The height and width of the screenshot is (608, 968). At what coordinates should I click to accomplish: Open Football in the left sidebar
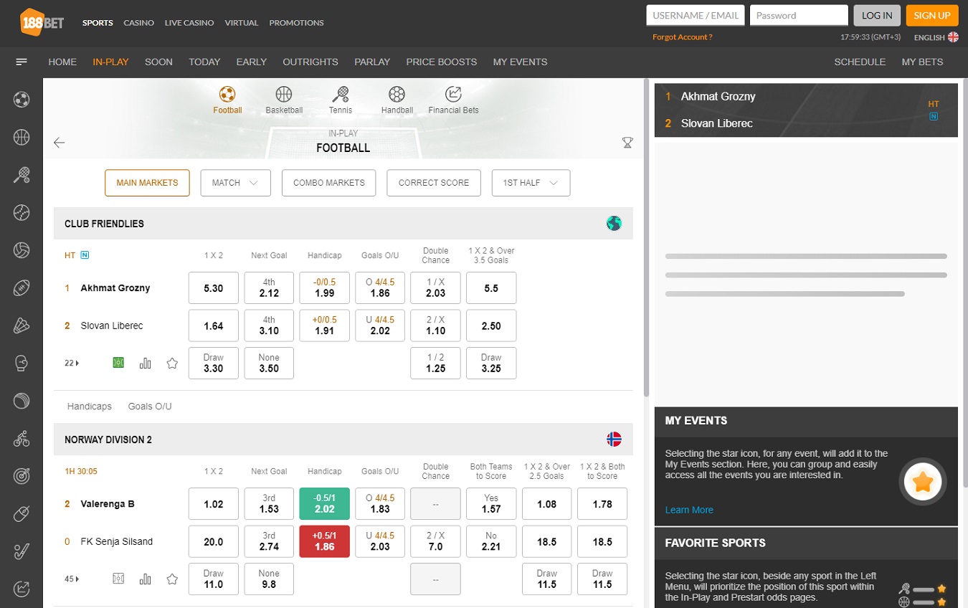click(x=22, y=99)
